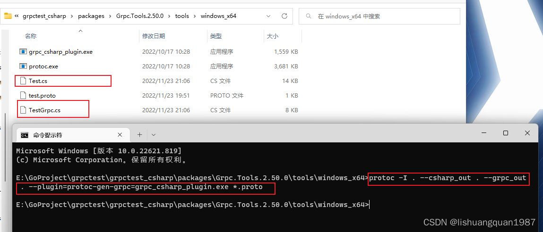Click the search magnifier icon

309,16
